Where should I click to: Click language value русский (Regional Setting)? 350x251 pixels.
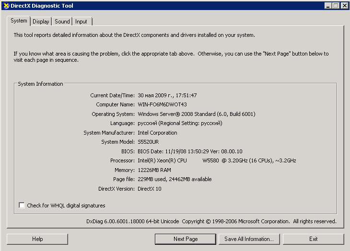click(x=180, y=123)
